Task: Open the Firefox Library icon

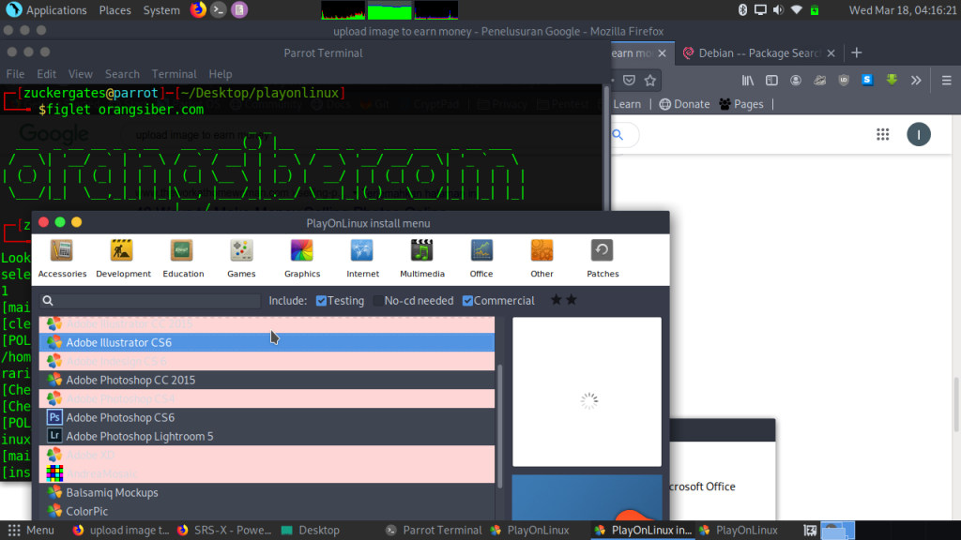Action: pos(748,81)
